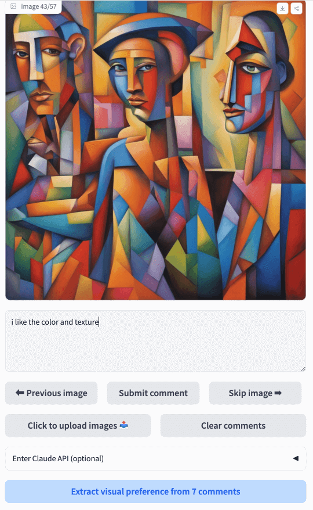Extract visual preference from 7 comments
The height and width of the screenshot is (510, 313).
point(155,491)
